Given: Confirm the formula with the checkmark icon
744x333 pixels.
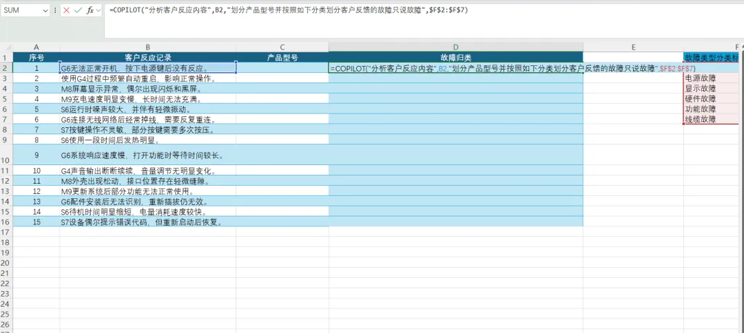Looking at the screenshot, I should click(79, 10).
